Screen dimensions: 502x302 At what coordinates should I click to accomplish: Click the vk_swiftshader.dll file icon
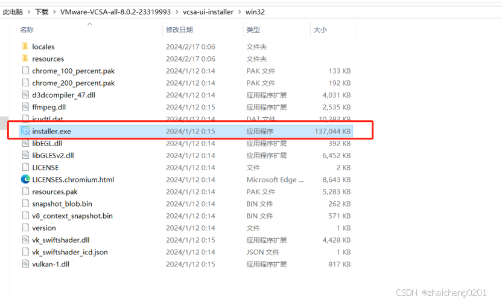[x=25, y=240]
